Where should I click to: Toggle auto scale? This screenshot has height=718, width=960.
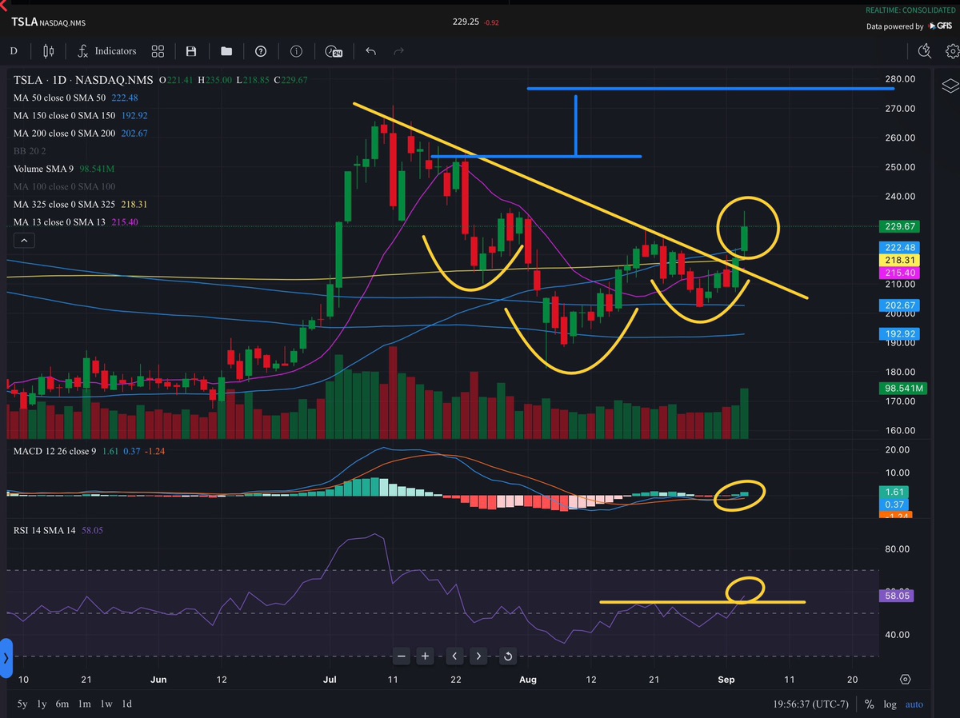pos(914,704)
